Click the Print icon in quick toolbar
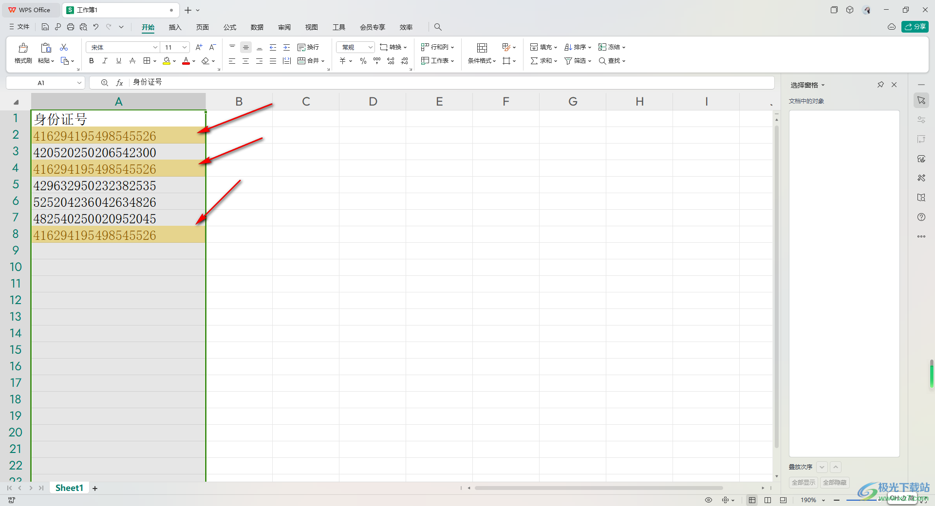Screen dimensions: 935x506 pos(71,27)
